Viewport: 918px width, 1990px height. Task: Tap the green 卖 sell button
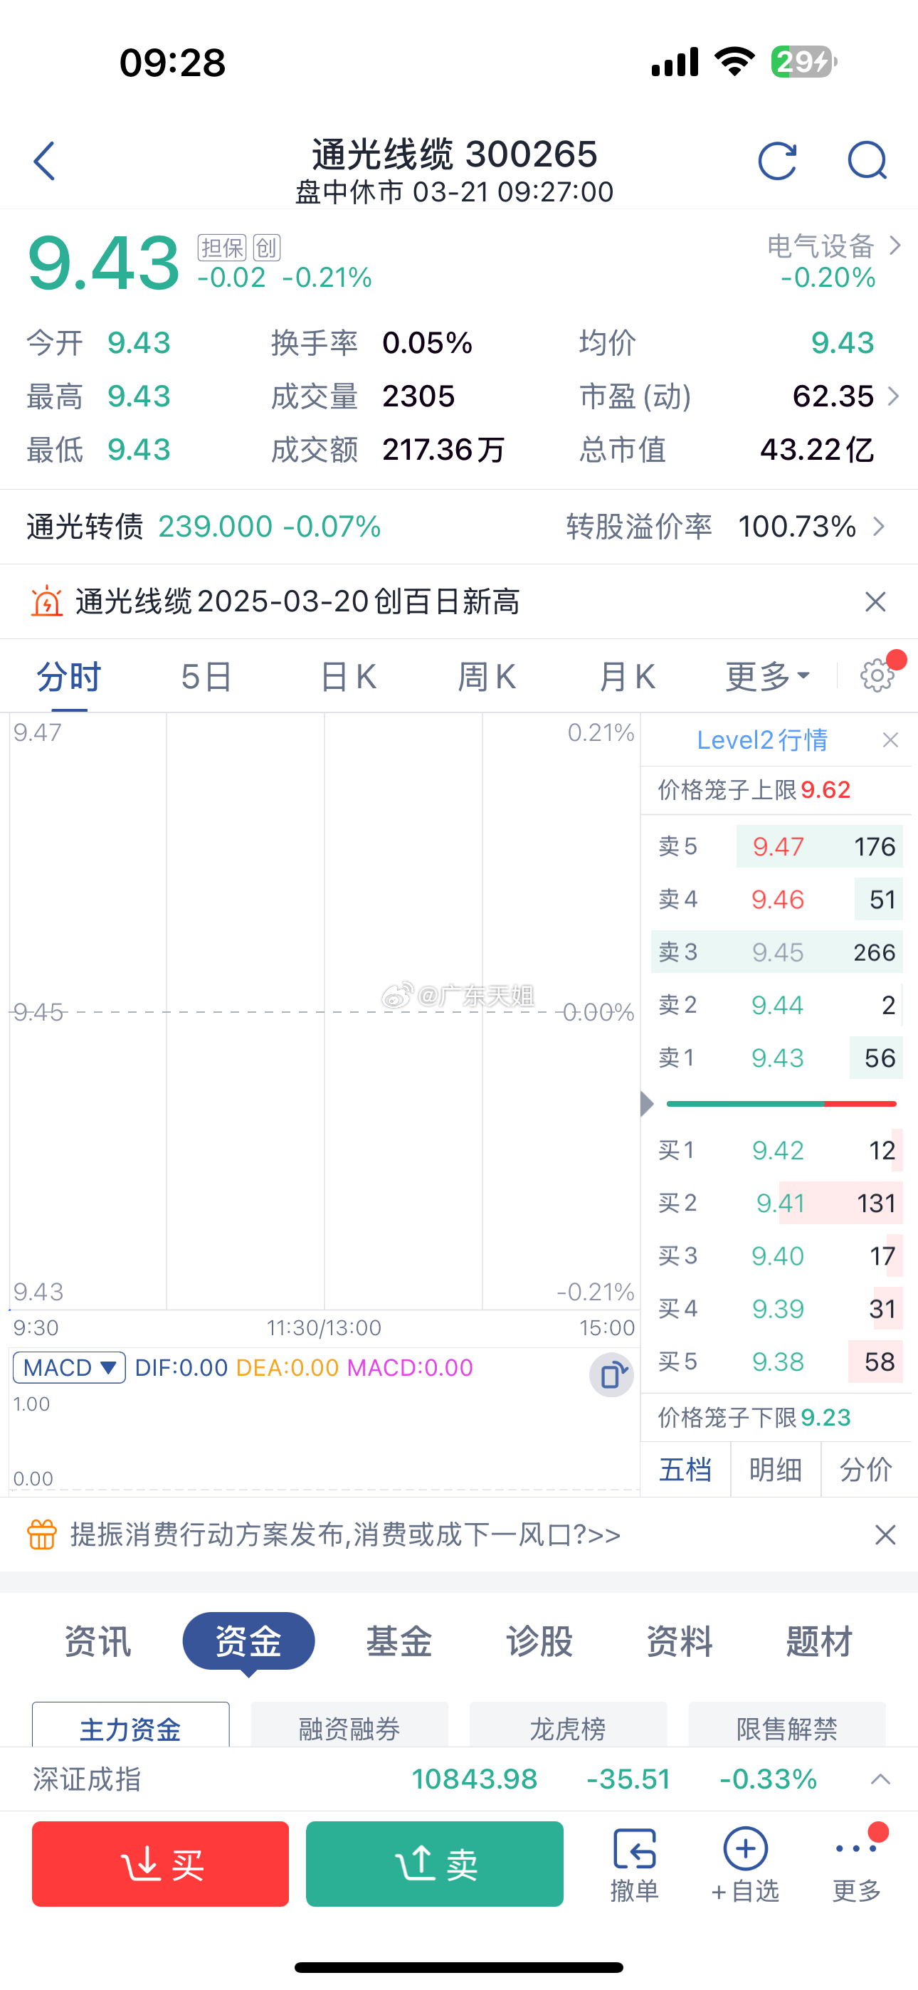[434, 1864]
